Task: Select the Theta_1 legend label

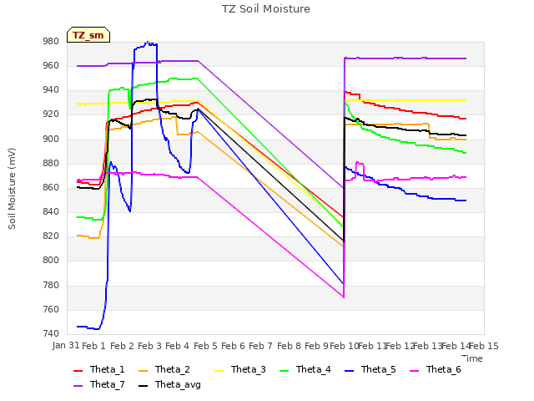Action: 108,369
